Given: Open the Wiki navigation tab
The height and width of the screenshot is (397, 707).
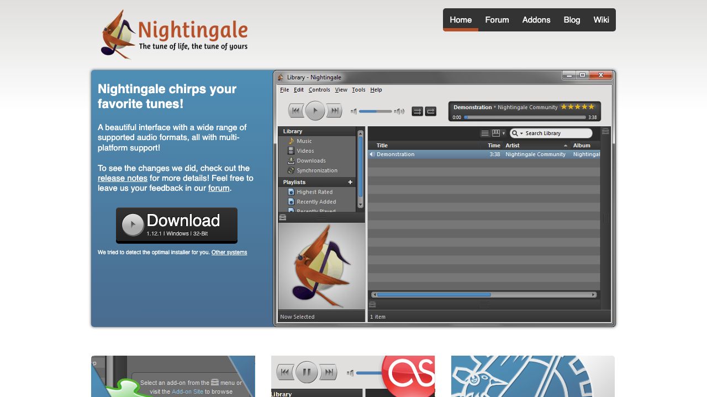Looking at the screenshot, I should click(x=602, y=20).
